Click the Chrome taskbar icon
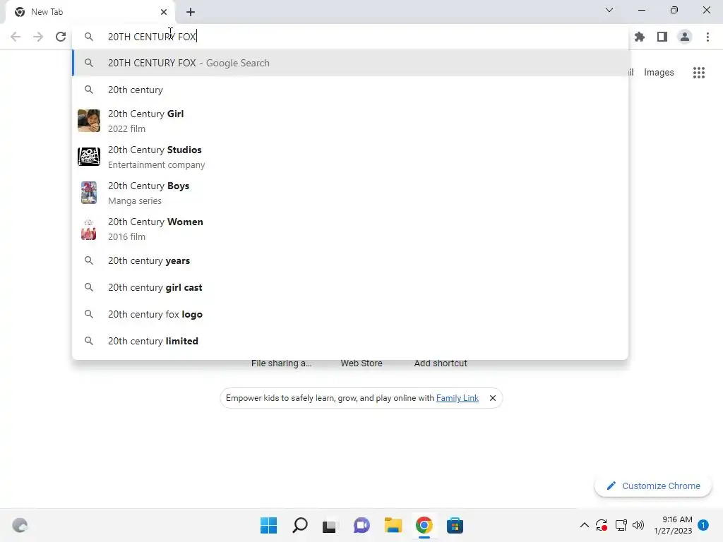The width and height of the screenshot is (723, 542). (424, 525)
